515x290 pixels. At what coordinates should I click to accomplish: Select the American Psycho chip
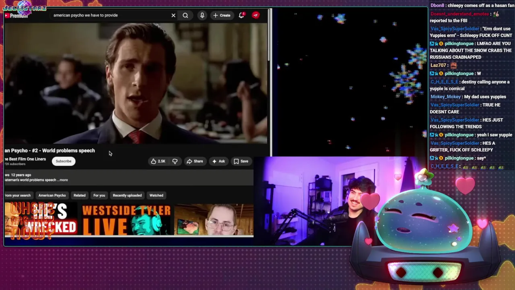52,195
